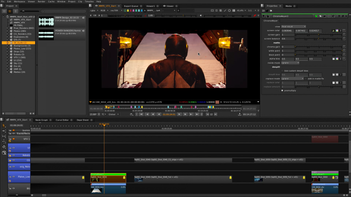Open the rgba channel dropdown
Screen dimensions: 351x197
94,11
